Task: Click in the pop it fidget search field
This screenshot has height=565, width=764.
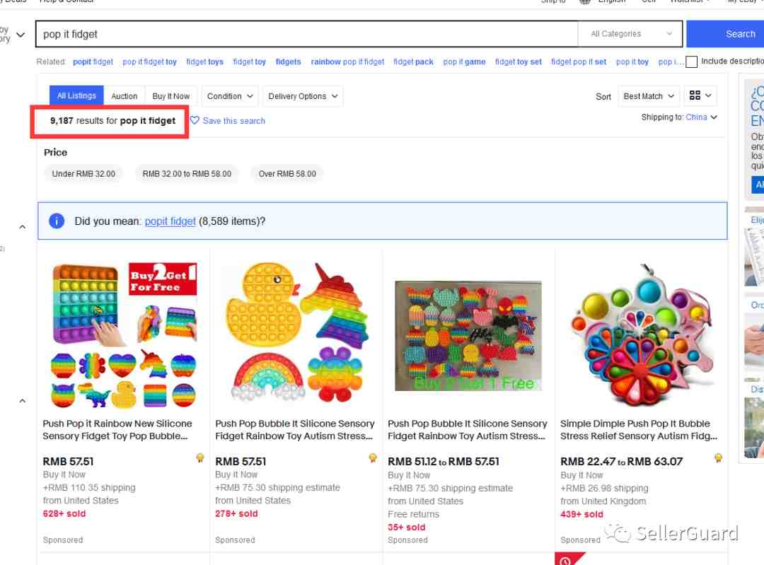Action: [x=307, y=34]
